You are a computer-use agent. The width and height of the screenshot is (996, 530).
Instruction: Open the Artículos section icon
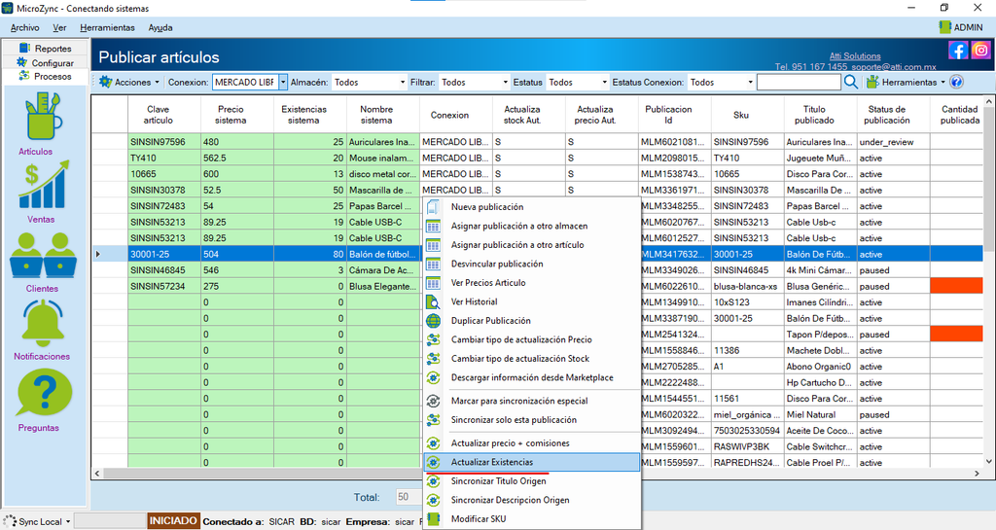tap(44, 116)
